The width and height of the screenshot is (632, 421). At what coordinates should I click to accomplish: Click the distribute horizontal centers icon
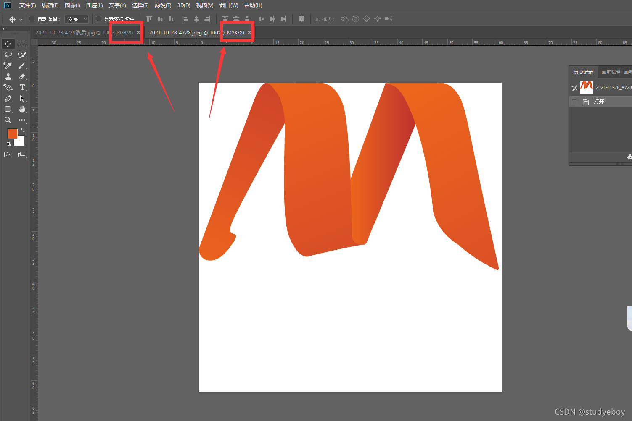(x=272, y=19)
